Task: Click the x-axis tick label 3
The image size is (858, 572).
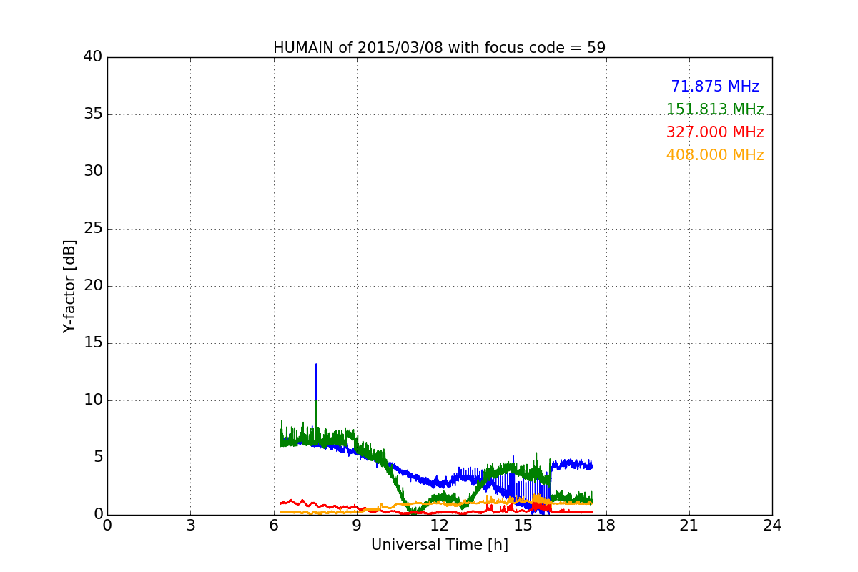Action: pos(190,525)
